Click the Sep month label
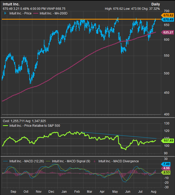The width and height of the screenshot is (175, 195). click(13, 192)
